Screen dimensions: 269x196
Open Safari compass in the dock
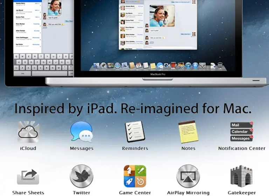(118, 65)
